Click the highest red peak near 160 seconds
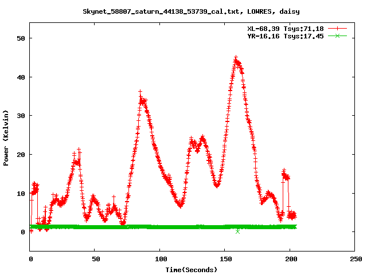Viewport: 367px width, 275px height. click(236, 57)
